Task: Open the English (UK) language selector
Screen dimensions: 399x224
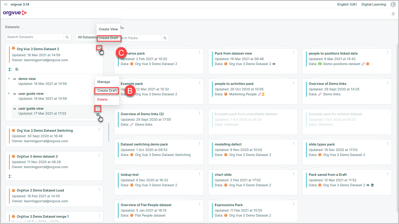Action: [x=347, y=4]
